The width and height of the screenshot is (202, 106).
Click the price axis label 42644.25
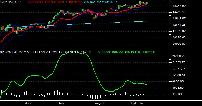(x=179, y=25)
